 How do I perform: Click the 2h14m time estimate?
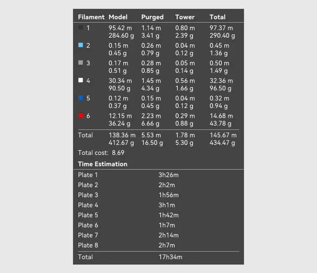(169, 235)
